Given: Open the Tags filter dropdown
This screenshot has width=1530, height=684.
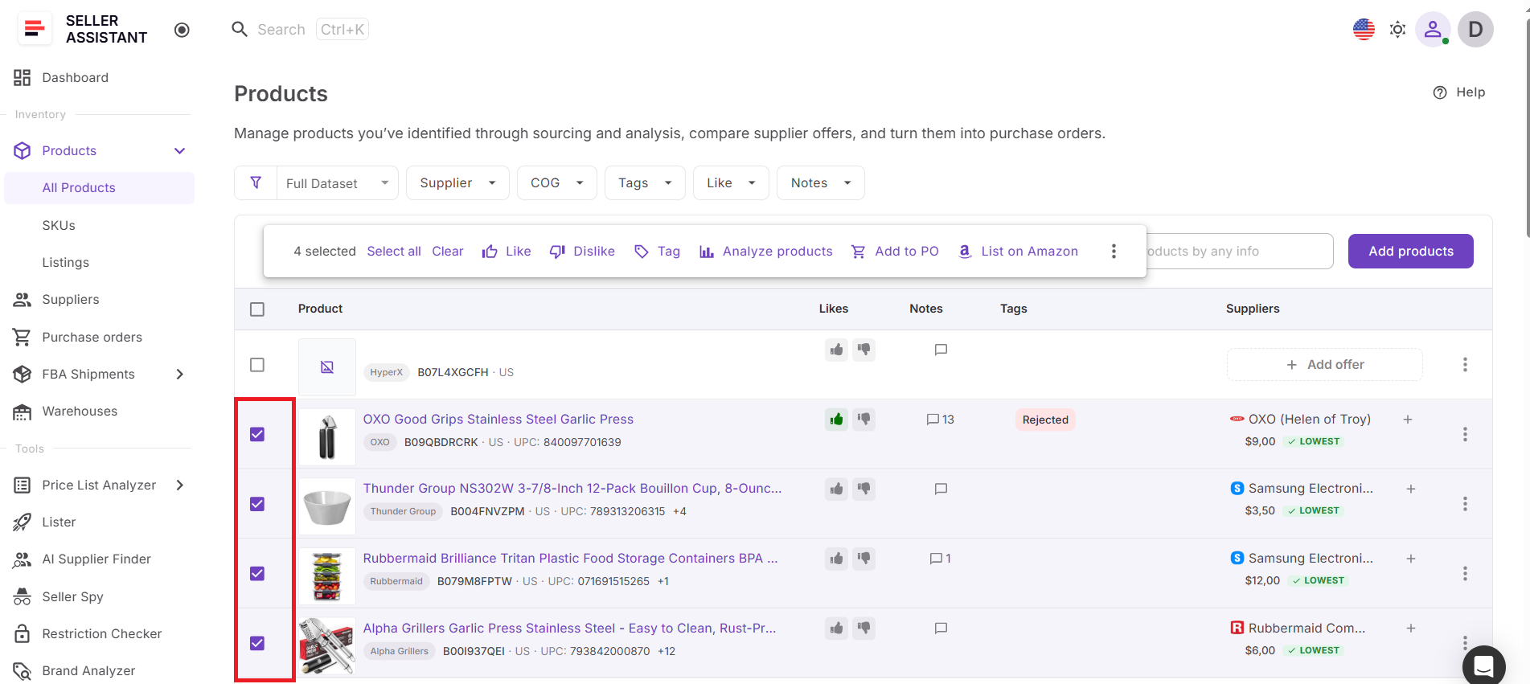Looking at the screenshot, I should point(645,183).
